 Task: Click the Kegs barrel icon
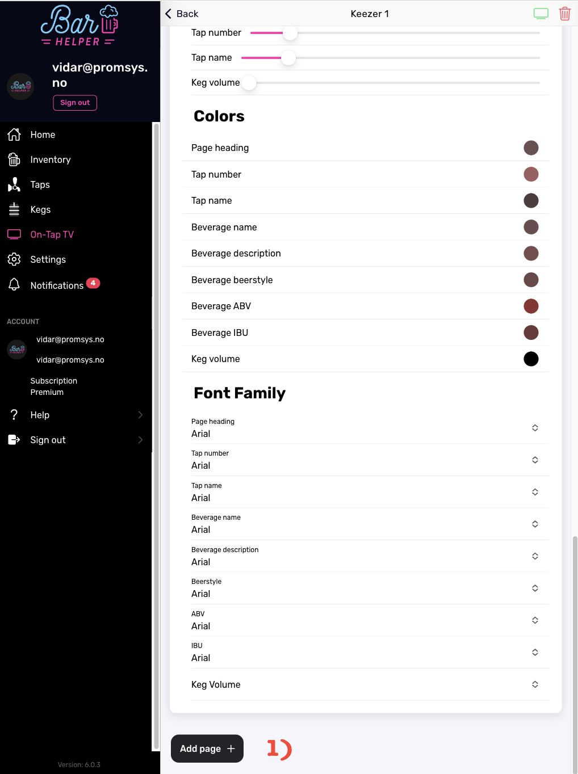click(x=14, y=209)
